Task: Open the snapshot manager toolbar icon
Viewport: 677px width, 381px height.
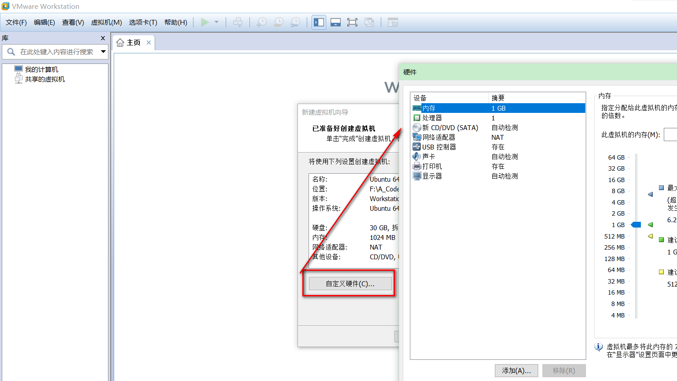Action: pyautogui.click(x=295, y=22)
